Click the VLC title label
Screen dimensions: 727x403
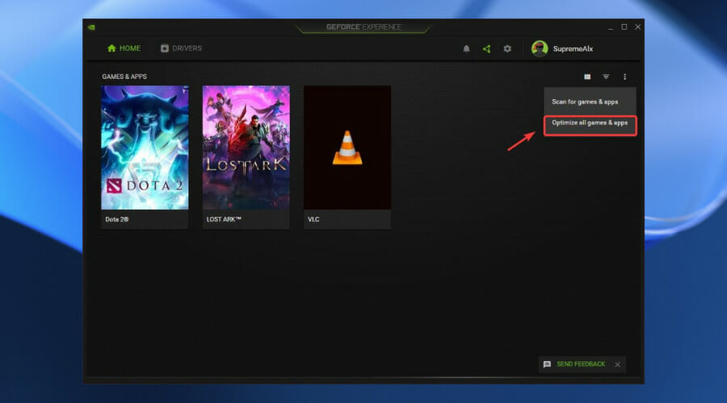tap(313, 219)
